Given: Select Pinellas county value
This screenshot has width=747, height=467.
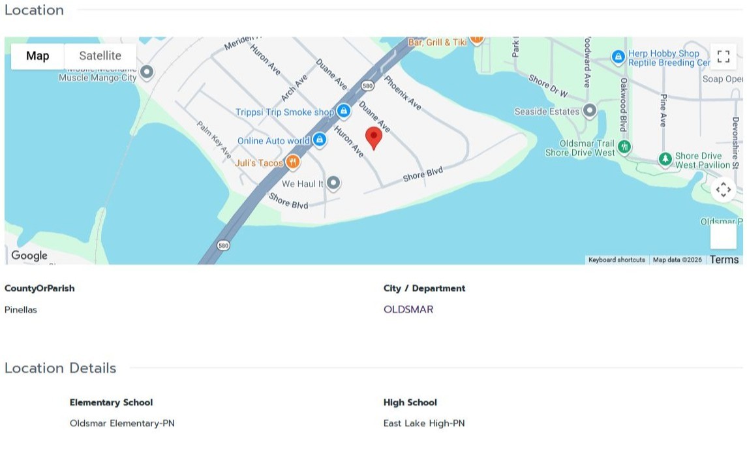Looking at the screenshot, I should (x=20, y=310).
